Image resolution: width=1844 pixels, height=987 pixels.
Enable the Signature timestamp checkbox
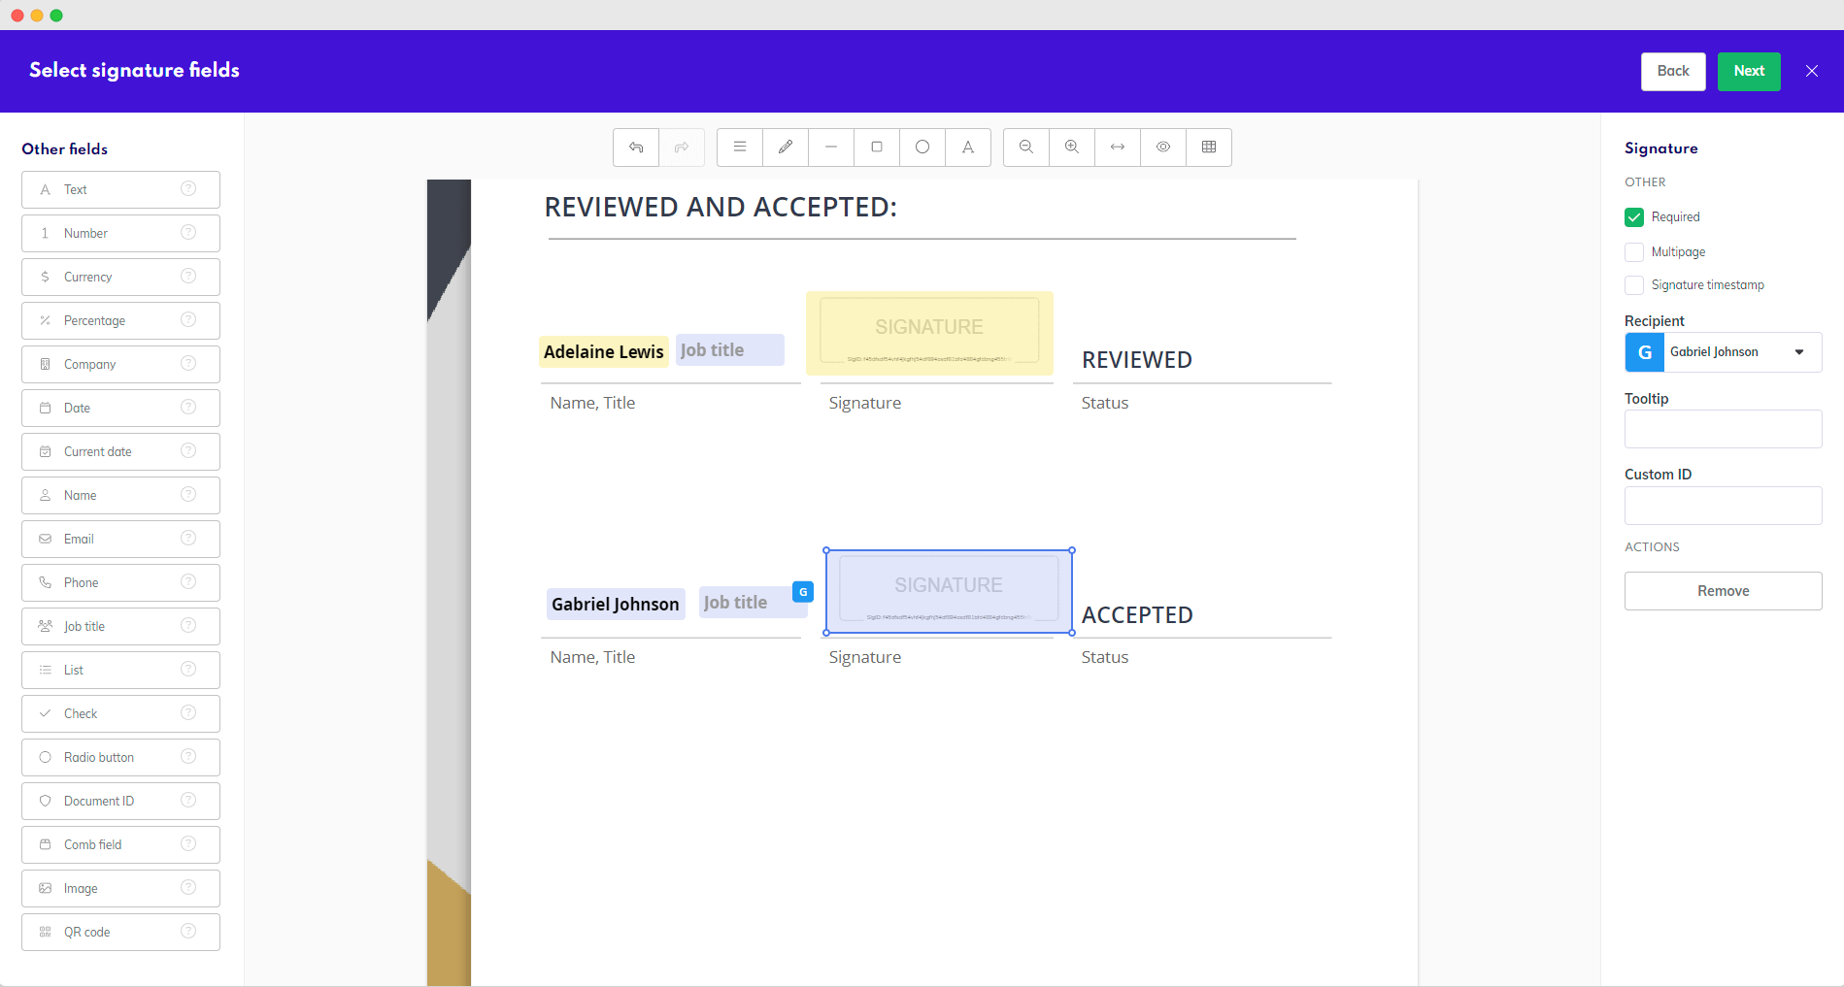point(1634,285)
